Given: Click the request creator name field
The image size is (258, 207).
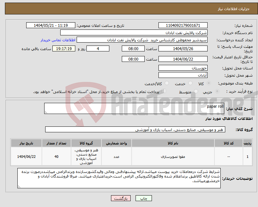Looking at the screenshot, I should [142, 40].
